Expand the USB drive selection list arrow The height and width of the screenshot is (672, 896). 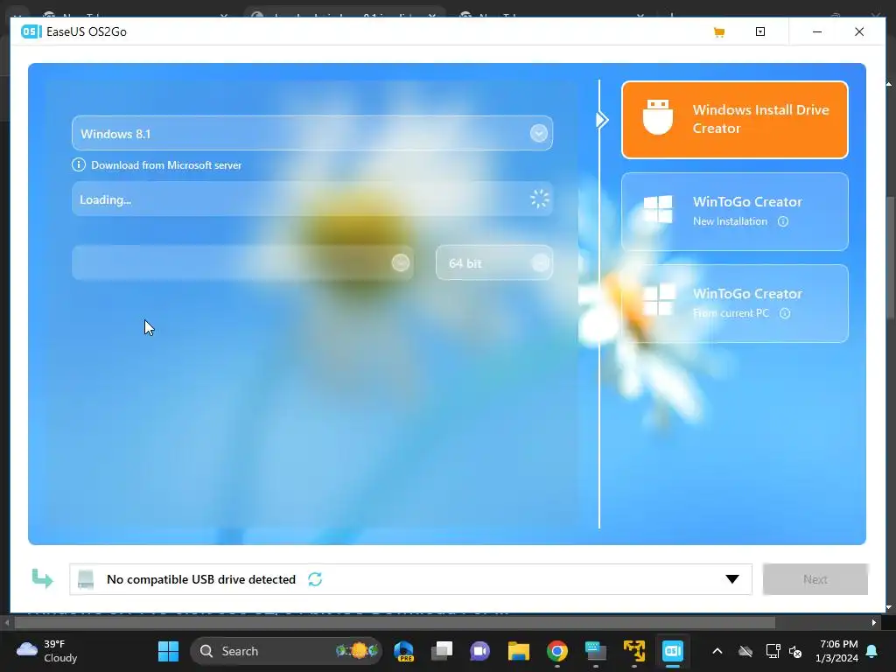tap(732, 579)
